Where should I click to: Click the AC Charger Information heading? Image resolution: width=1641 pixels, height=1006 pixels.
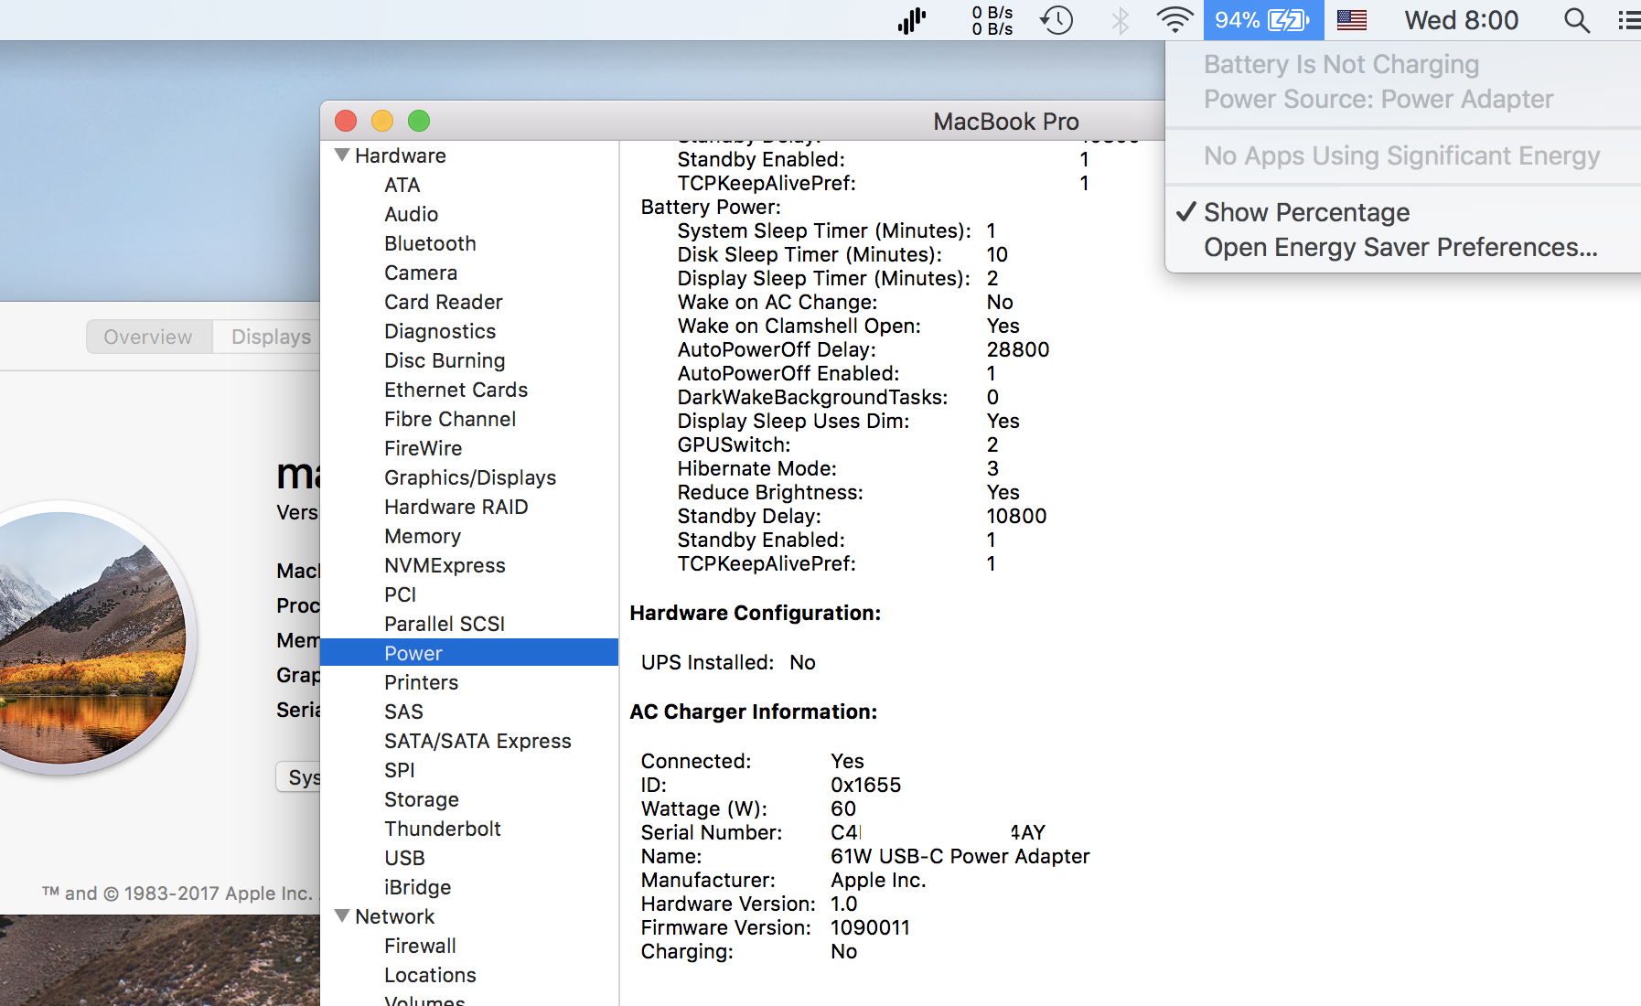[753, 712]
